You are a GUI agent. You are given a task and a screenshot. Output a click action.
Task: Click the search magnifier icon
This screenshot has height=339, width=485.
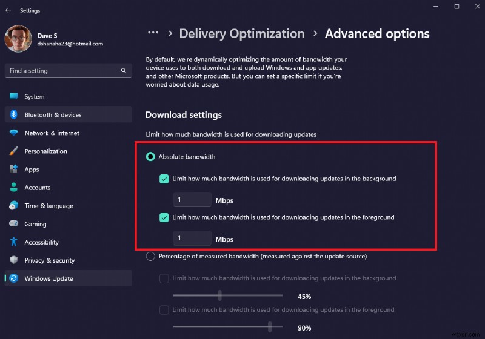(124, 71)
